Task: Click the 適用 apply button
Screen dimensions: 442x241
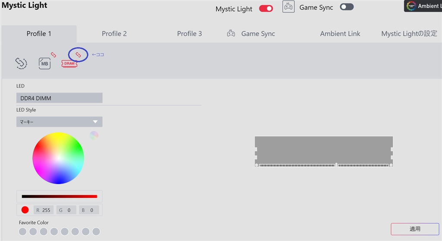Action: pyautogui.click(x=415, y=229)
